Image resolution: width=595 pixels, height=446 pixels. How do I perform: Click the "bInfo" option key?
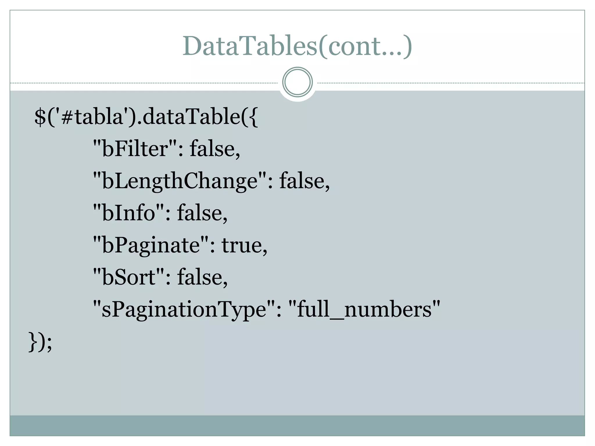pos(128,213)
